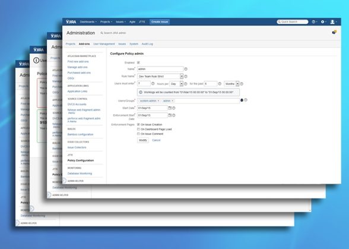
Task: Switch to the Audit Log tab
Action: pos(147,44)
